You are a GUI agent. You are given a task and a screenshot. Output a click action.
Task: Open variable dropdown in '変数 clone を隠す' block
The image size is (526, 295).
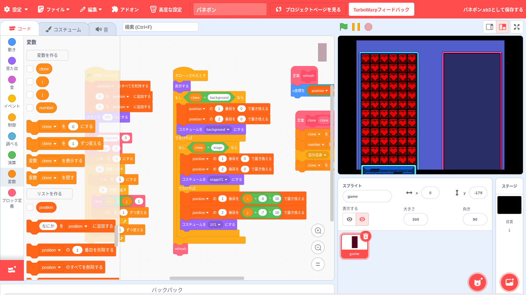coord(49,178)
